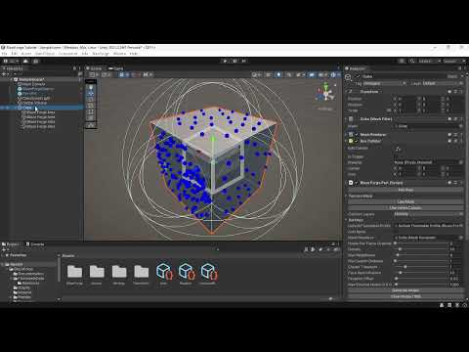Image resolution: width=469 pixels, height=352 pixels.
Task: Open the Scene camera settings icon
Action: click(321, 74)
